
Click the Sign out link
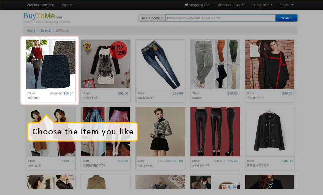click(x=67, y=5)
